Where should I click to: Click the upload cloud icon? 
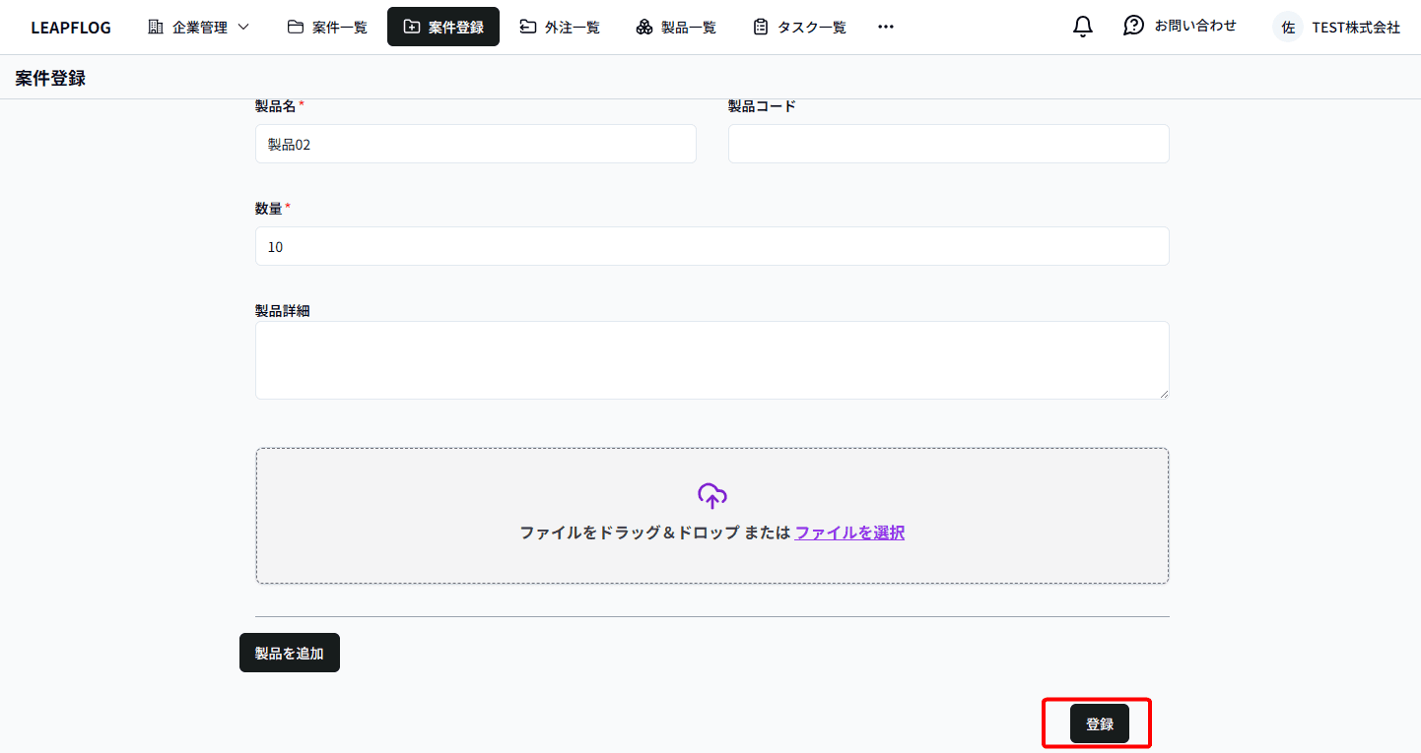pyautogui.click(x=711, y=493)
